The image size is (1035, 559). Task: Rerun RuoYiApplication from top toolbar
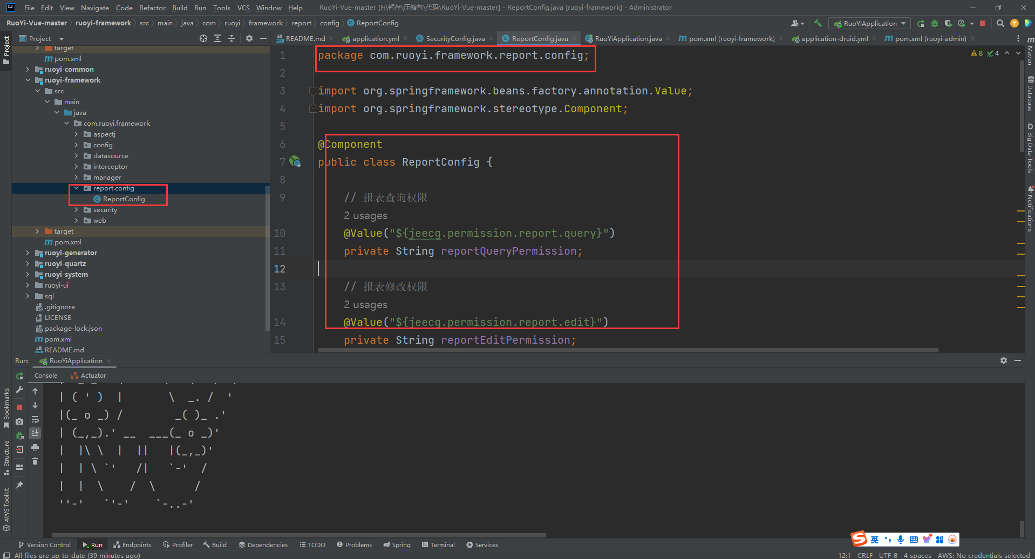[921, 23]
